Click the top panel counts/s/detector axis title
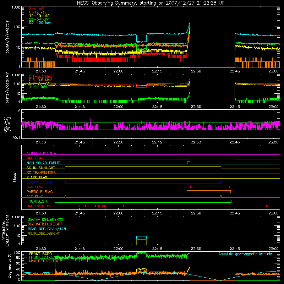Screen dimensions: 284x284 click(x=7, y=37)
